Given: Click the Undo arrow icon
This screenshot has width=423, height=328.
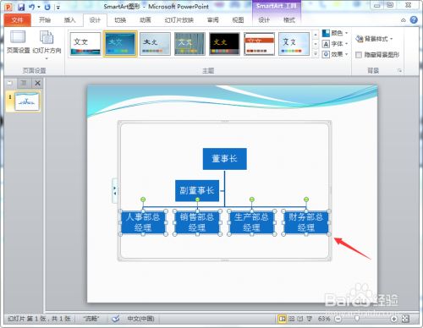Looking at the screenshot, I should click(31, 7).
